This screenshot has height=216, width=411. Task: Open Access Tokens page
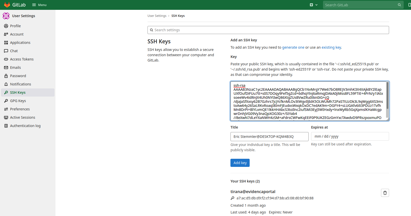click(x=28, y=59)
